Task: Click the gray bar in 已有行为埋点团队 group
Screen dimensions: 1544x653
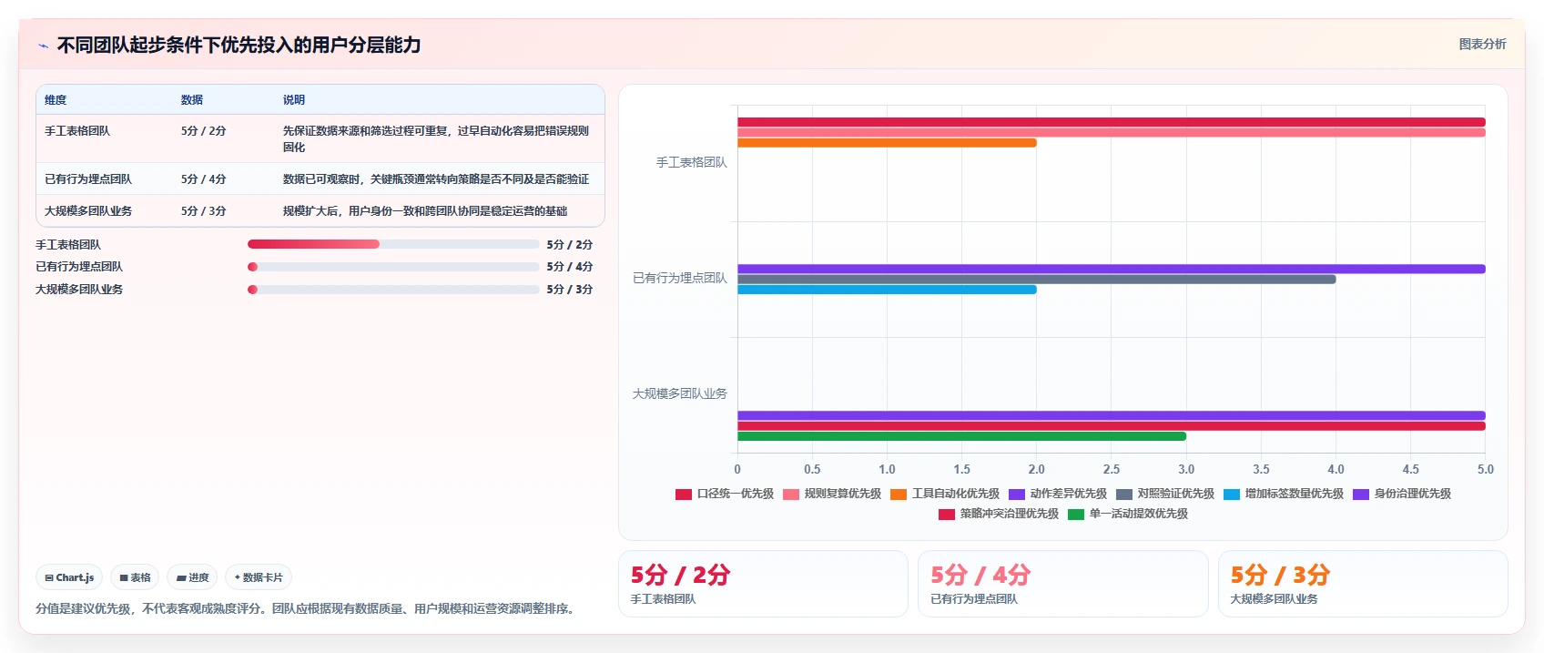Action: coord(1036,280)
